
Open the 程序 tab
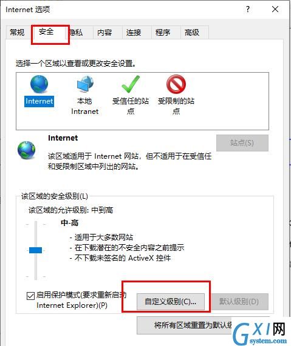point(163,33)
